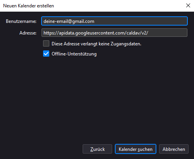The image size is (194, 159).
Task: Select the Adresse URL field
Action: click(114, 33)
